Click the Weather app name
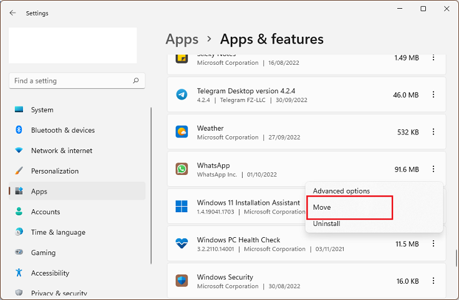 [210, 128]
